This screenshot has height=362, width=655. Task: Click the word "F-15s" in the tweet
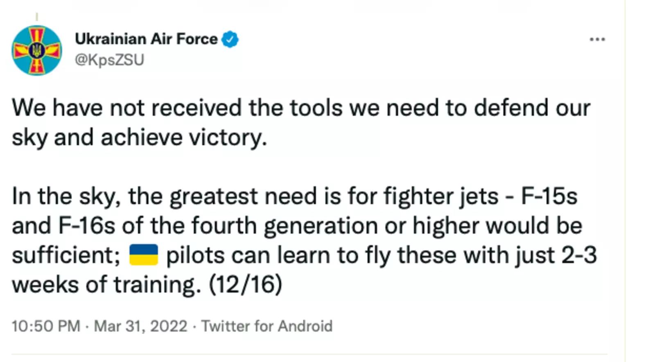549,196
